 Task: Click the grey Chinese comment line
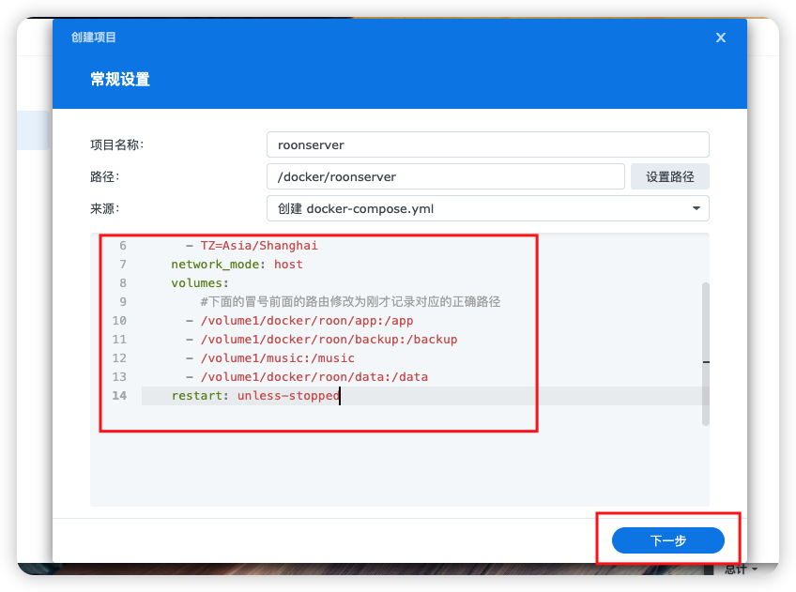349,302
